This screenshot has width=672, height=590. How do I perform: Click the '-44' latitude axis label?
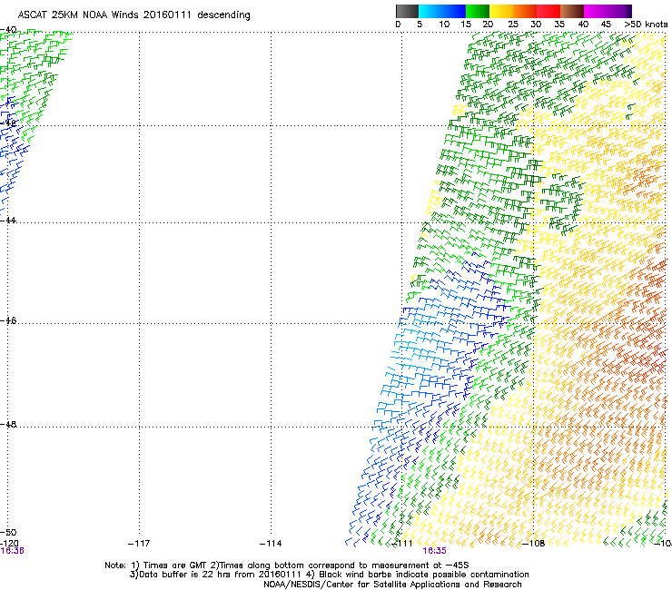pos(8,221)
